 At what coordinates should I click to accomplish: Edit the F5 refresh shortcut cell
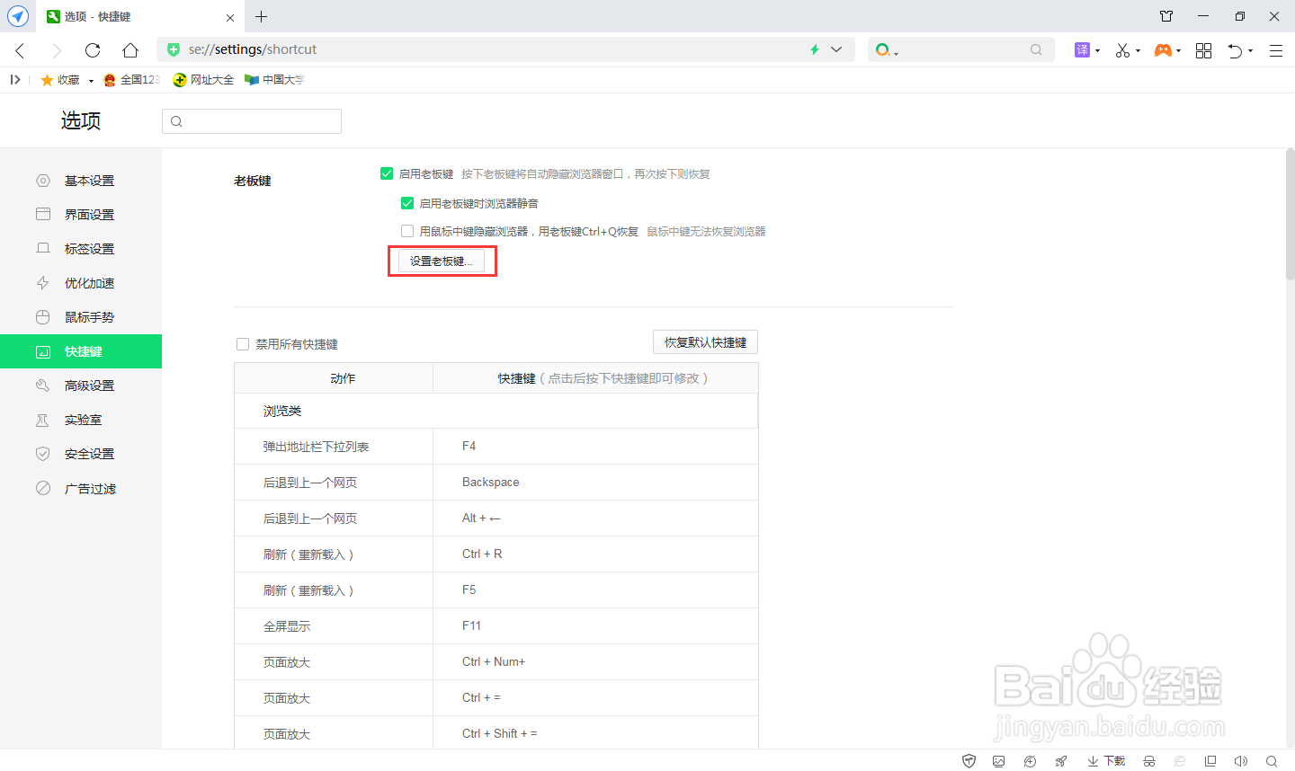[x=595, y=589]
